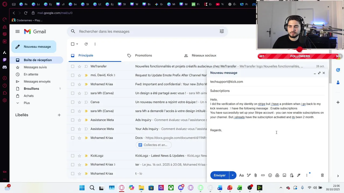The image size is (344, 193).
Task: Discard draft with trash icon
Action: (322, 175)
